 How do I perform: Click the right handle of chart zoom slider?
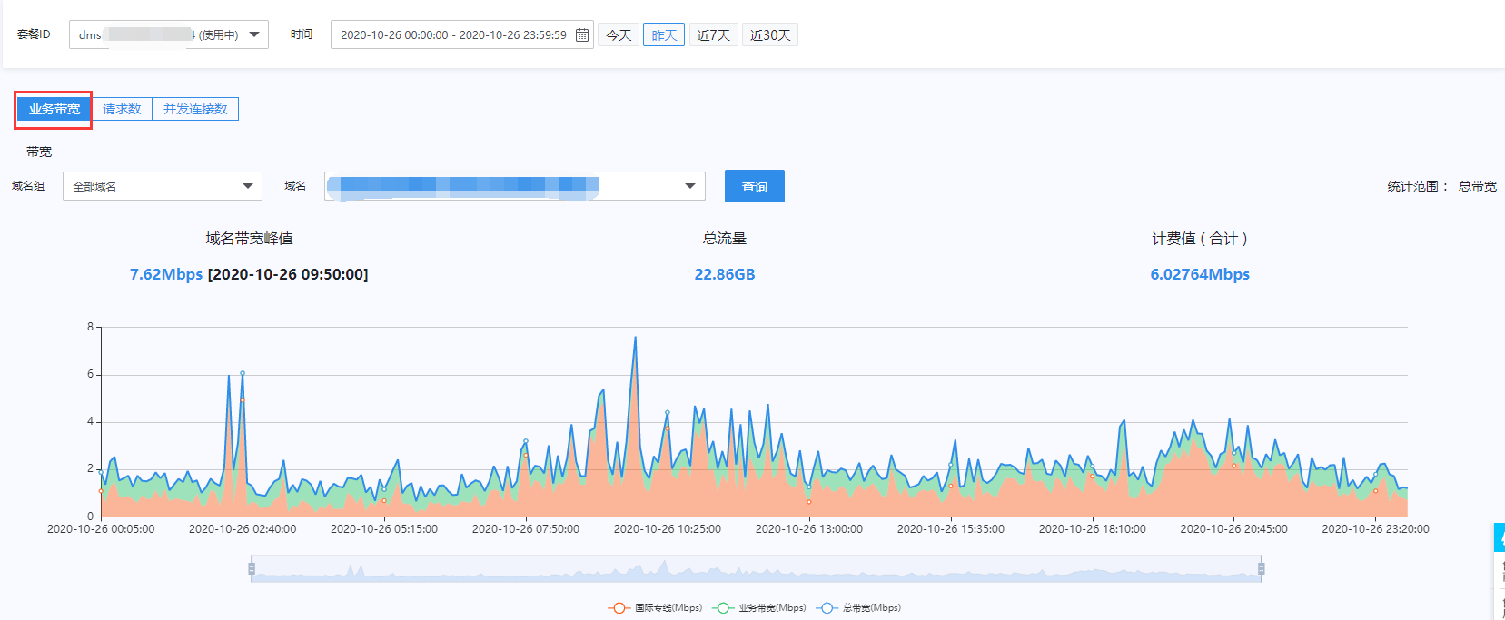pyautogui.click(x=1262, y=569)
